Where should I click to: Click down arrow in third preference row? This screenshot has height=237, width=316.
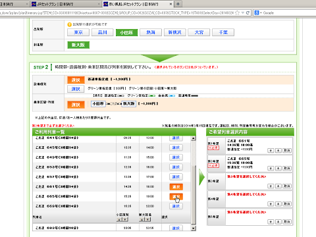(x=278, y=186)
